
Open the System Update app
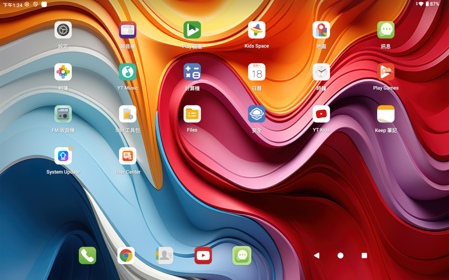pos(63,156)
